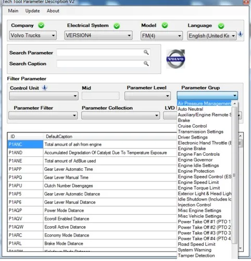This screenshot has width=251, height=261.
Task: Open the About menu
Action: (x=53, y=11)
